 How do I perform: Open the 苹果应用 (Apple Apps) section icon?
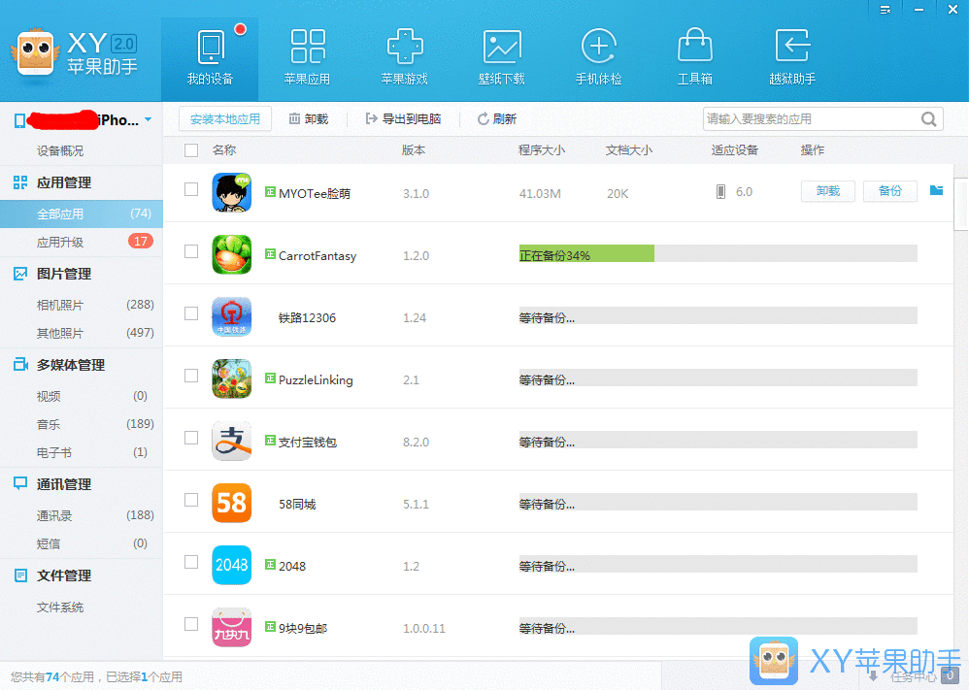tap(308, 53)
